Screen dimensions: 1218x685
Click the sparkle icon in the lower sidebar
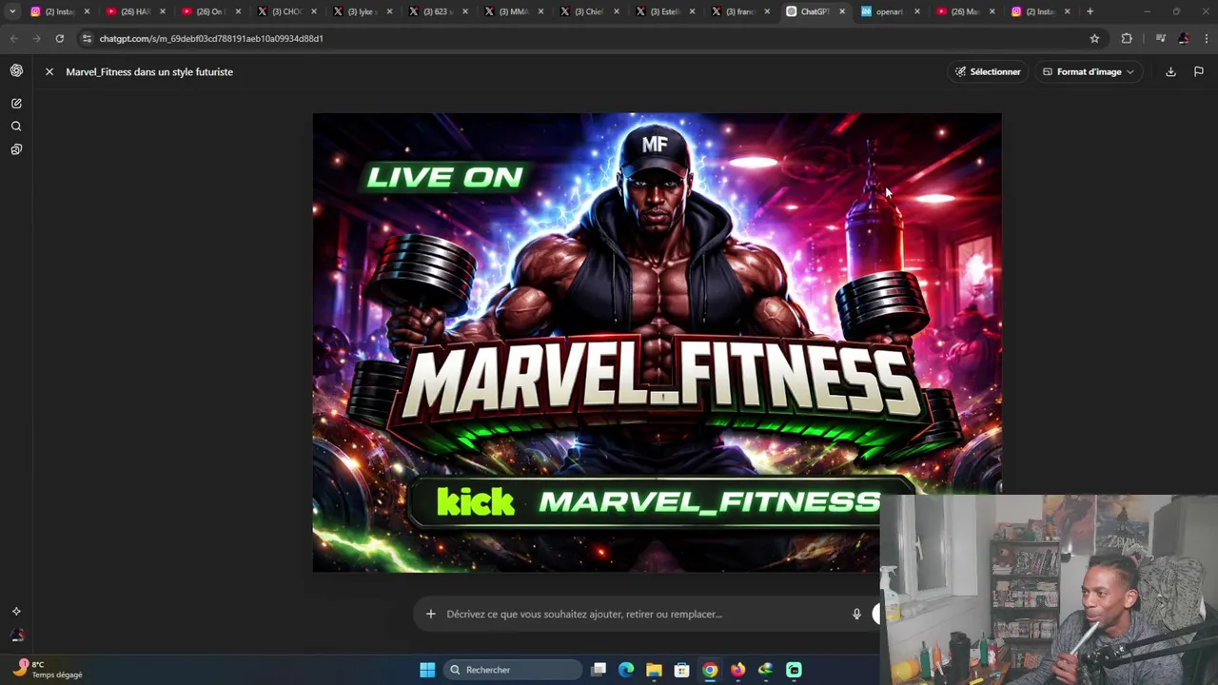pyautogui.click(x=16, y=612)
